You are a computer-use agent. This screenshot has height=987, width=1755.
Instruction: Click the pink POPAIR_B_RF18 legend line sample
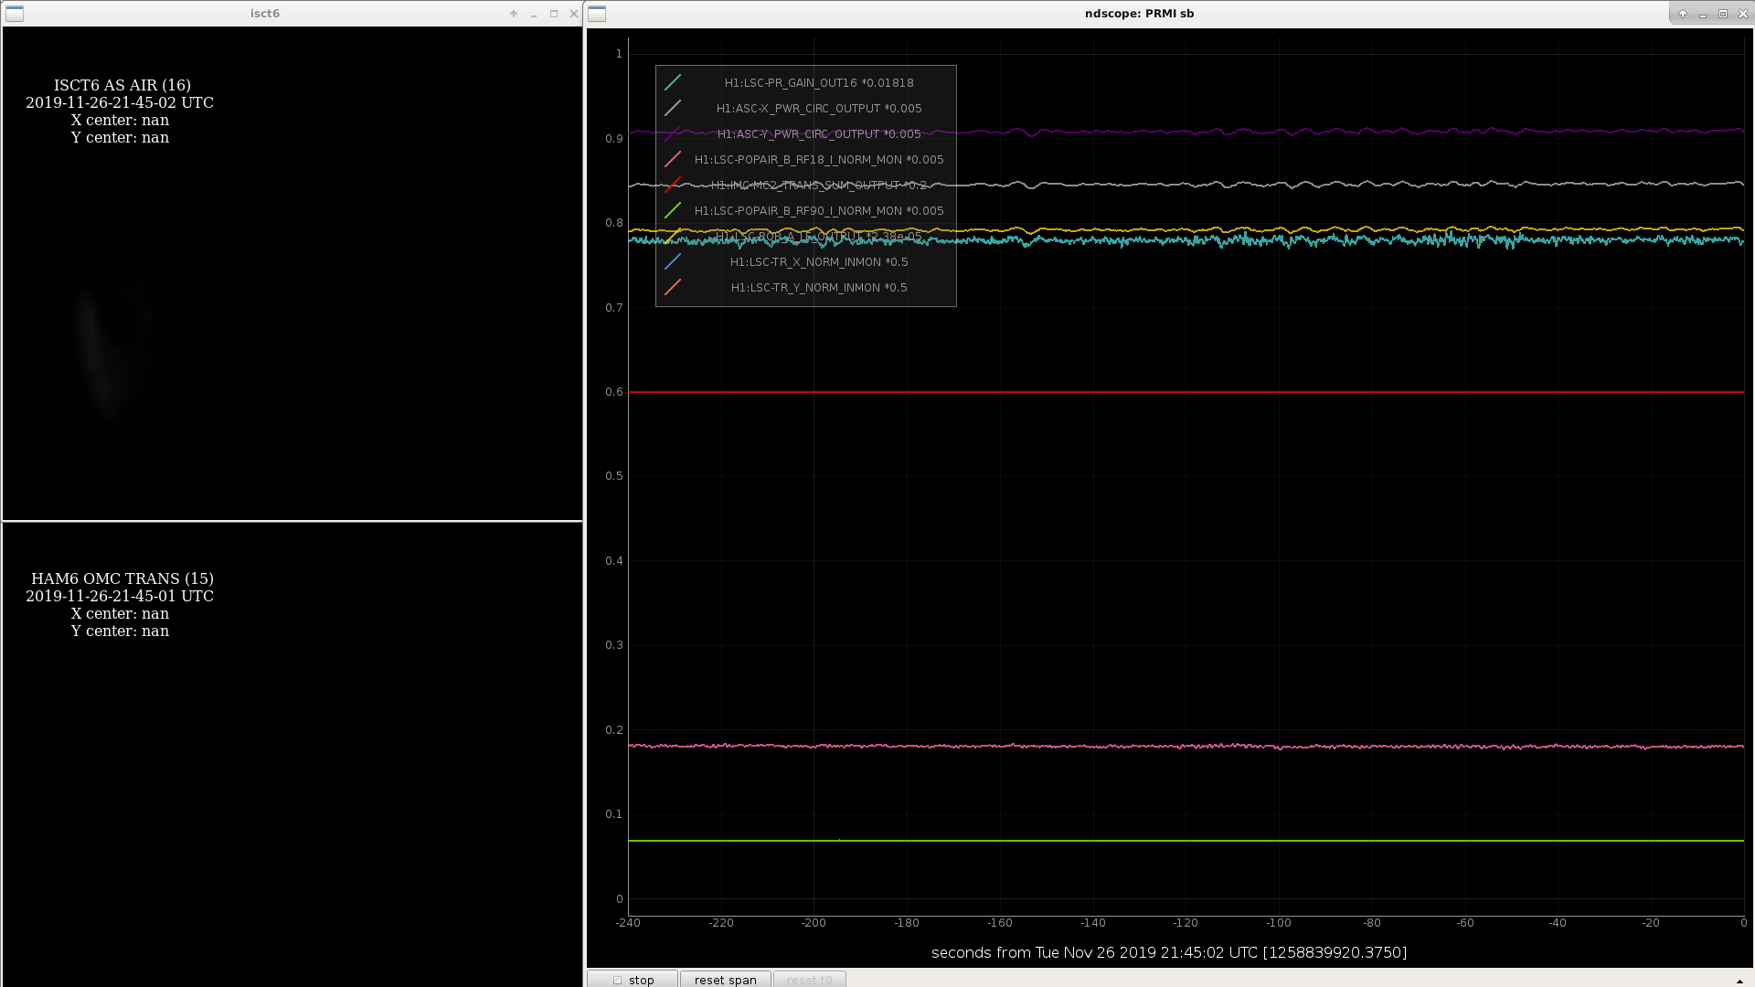pos(673,159)
